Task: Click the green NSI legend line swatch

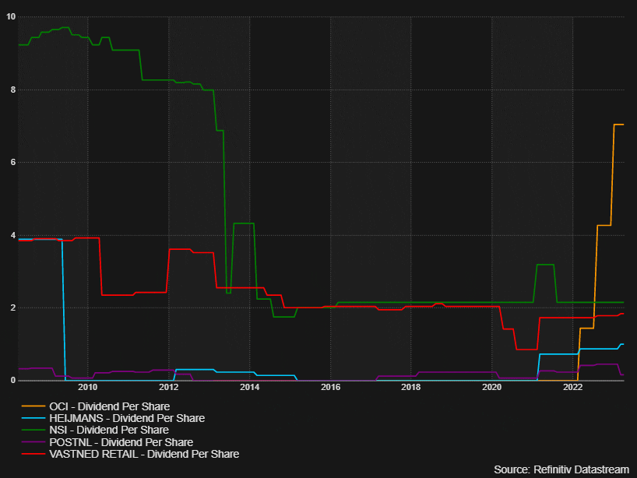Action: [33, 430]
